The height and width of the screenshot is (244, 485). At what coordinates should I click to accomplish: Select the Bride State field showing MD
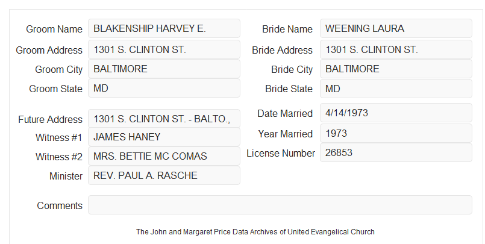click(396, 89)
